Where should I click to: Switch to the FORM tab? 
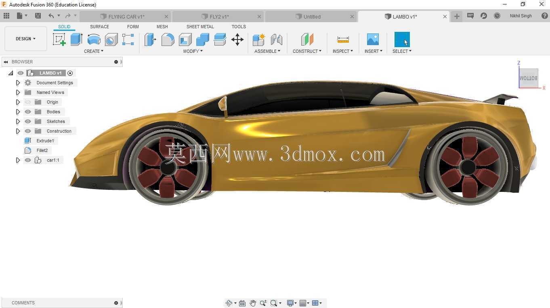click(133, 27)
